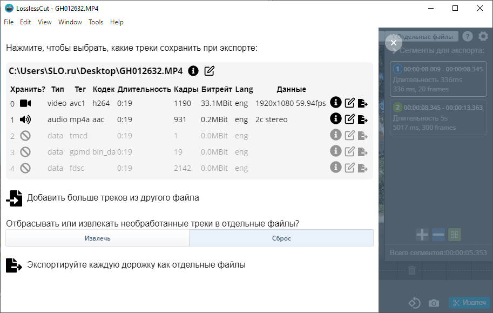Show info for video h264 track
Image resolution: width=493 pixels, height=313 pixels.
335,102
